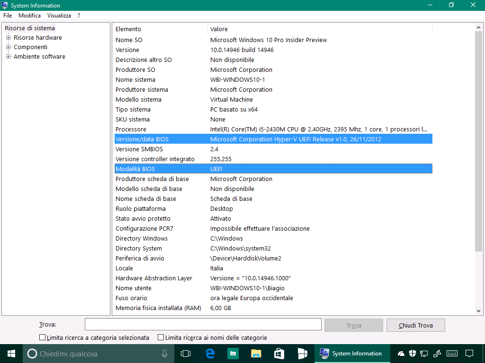Select the Risorse hardware tree item

pos(38,38)
